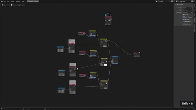
Task: Open the Edit quality dropdown set to Medium
Action: [x=187, y=10]
